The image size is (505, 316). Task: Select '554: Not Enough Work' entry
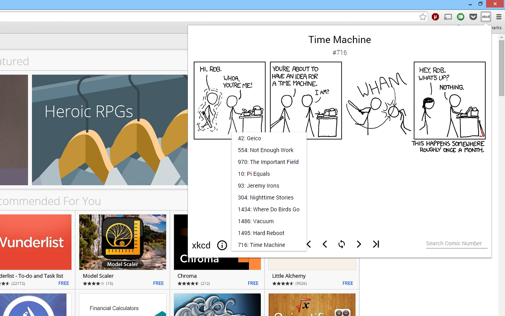(x=269, y=150)
